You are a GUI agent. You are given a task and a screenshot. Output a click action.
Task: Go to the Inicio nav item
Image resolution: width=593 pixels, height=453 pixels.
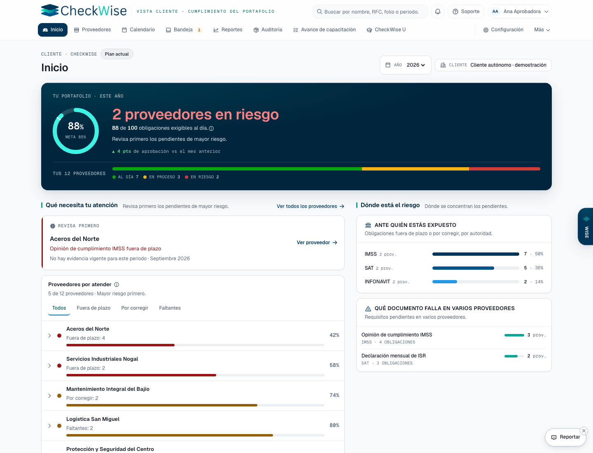pyautogui.click(x=53, y=30)
